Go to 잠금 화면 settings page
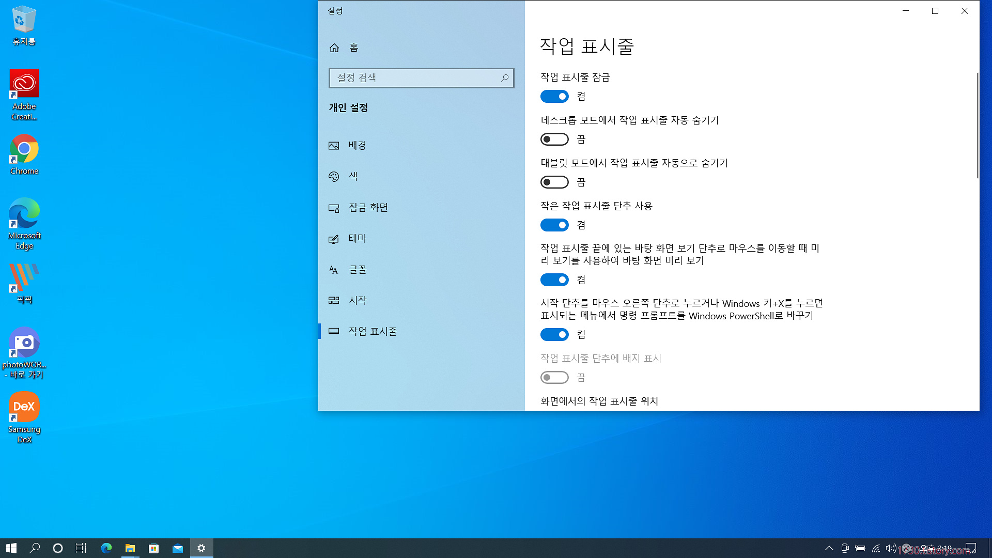992x558 pixels. 368,208
